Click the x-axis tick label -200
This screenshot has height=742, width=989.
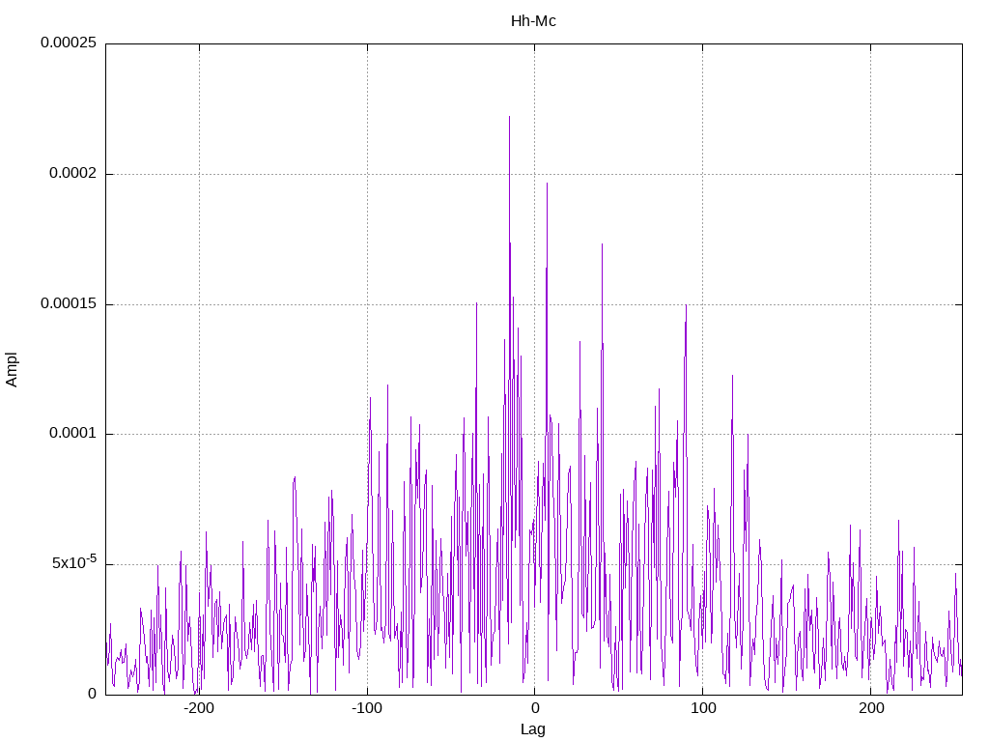[x=199, y=708]
